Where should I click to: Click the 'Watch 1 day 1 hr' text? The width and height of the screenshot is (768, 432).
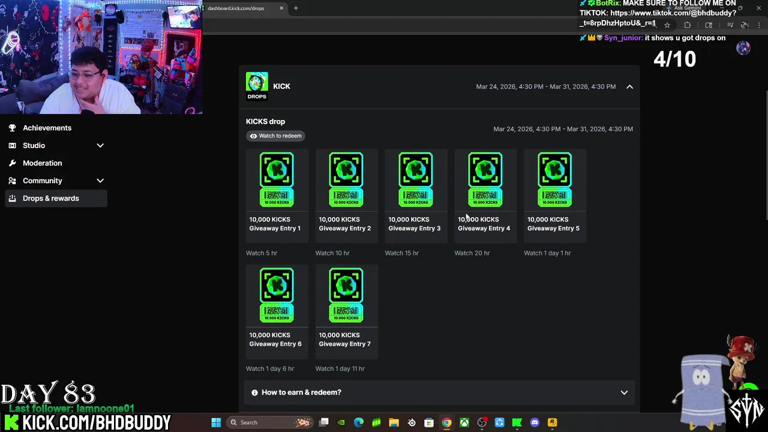[x=547, y=253]
